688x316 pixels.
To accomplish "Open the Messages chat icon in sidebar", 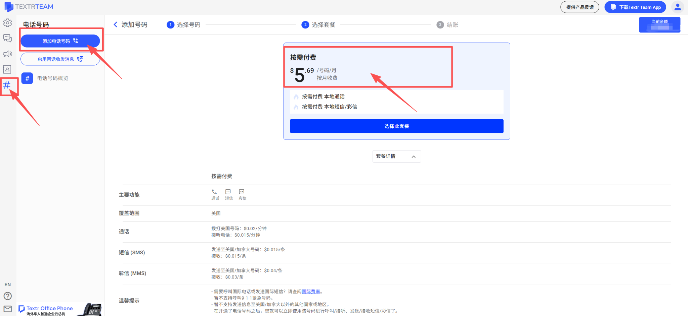I will (7, 38).
